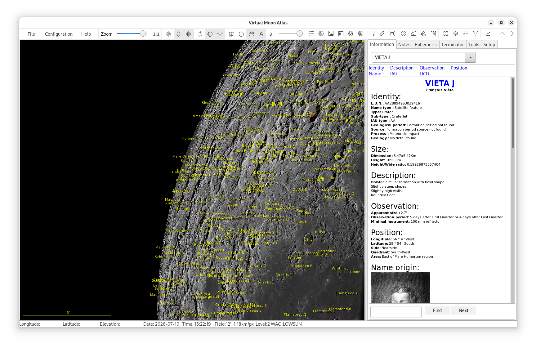The image size is (536, 348).
Task: Follow the IAU link
Action: click(394, 74)
